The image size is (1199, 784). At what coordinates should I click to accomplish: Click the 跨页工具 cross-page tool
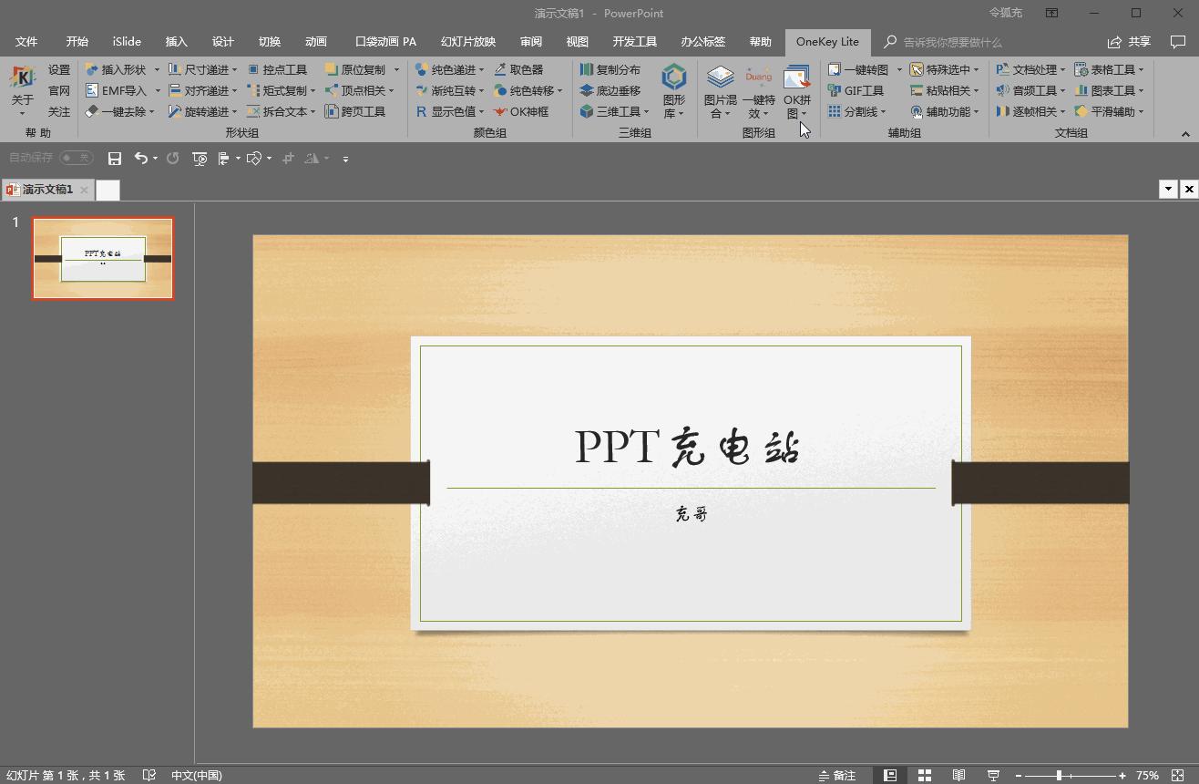click(355, 111)
